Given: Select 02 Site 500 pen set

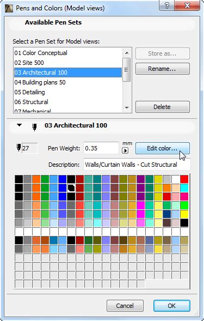Looking at the screenshot, I should click(68, 63).
